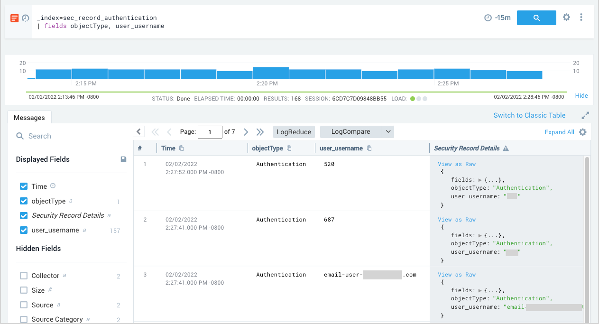
Task: Uncheck the objectType displayed field
Action: (x=24, y=201)
